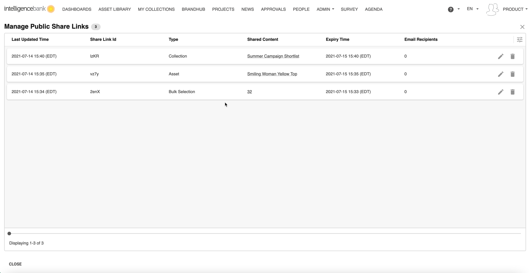Image resolution: width=529 pixels, height=273 pixels.
Task: Click expiry time 2021-07-15 15:40 (EDT)
Action: (348, 56)
